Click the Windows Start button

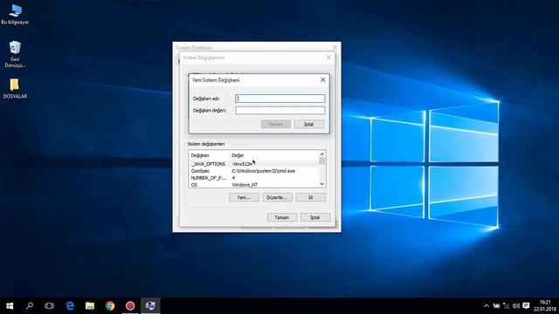coord(10,306)
